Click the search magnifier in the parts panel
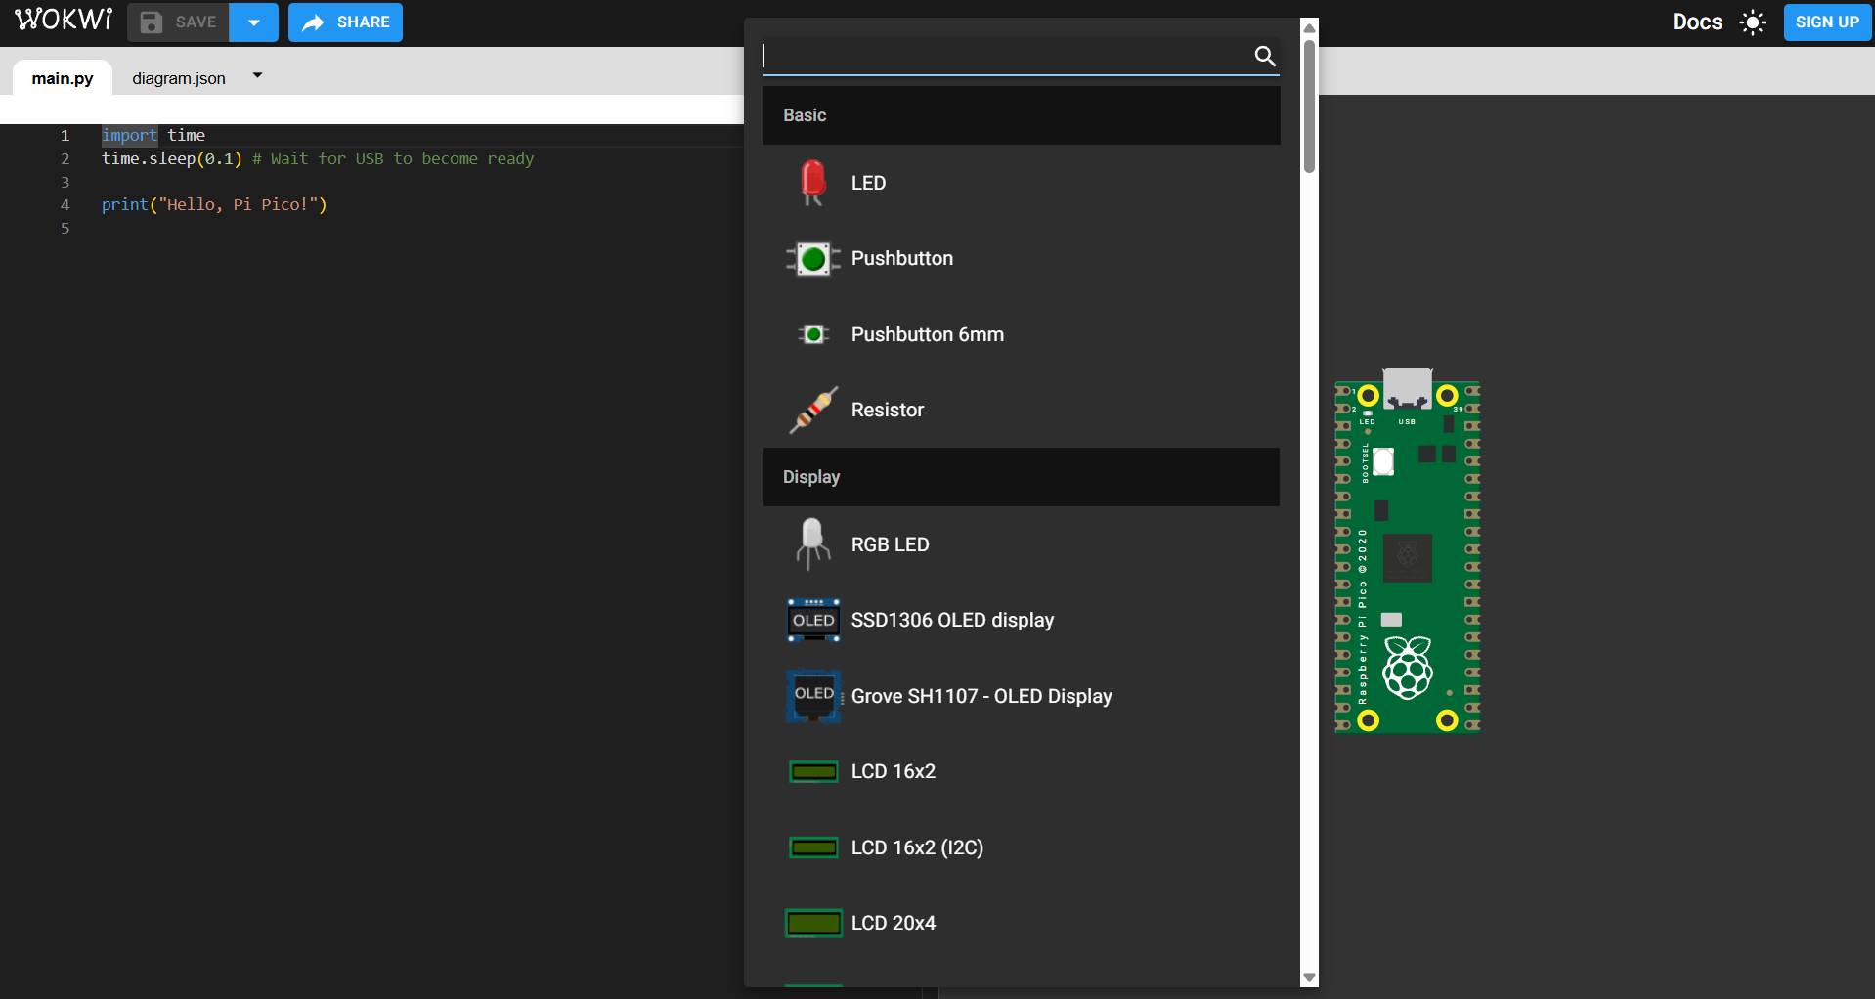This screenshot has height=999, width=1875. coord(1264,57)
